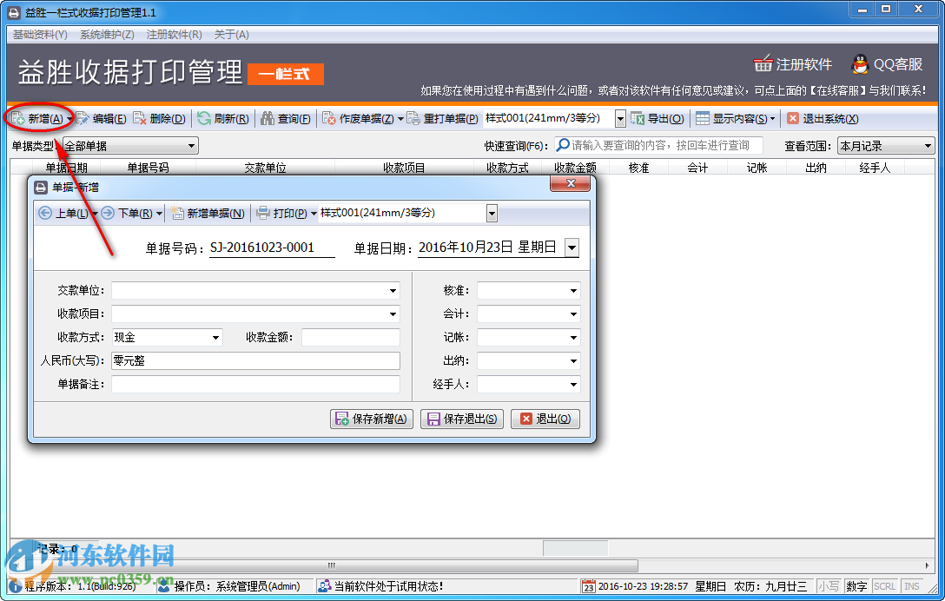Close the 单据-新增 dialog
The image size is (945, 601).
click(x=570, y=184)
